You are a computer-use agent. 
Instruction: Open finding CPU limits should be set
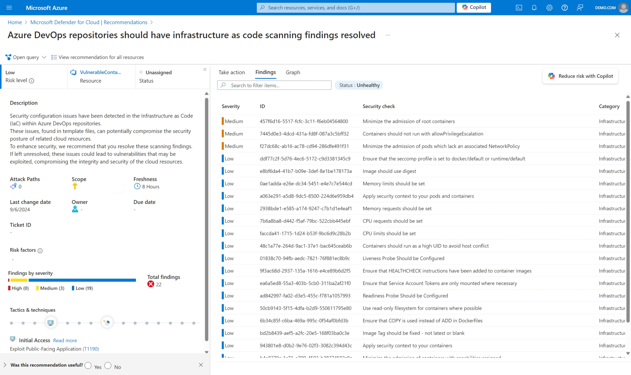coord(389,233)
